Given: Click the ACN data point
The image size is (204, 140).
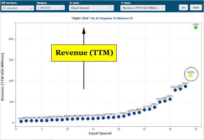Looking at the screenshot, I should [x=150, y=109].
